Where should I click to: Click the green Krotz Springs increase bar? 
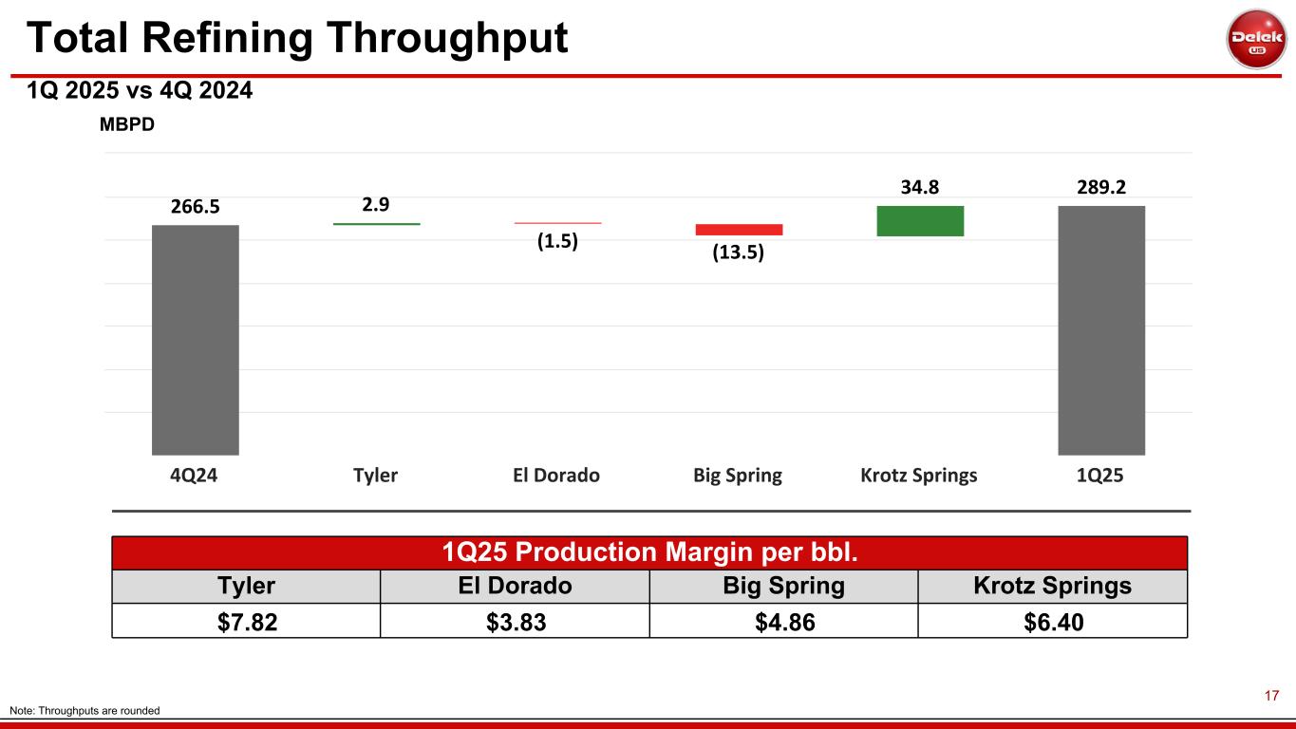pyautogui.click(x=920, y=220)
